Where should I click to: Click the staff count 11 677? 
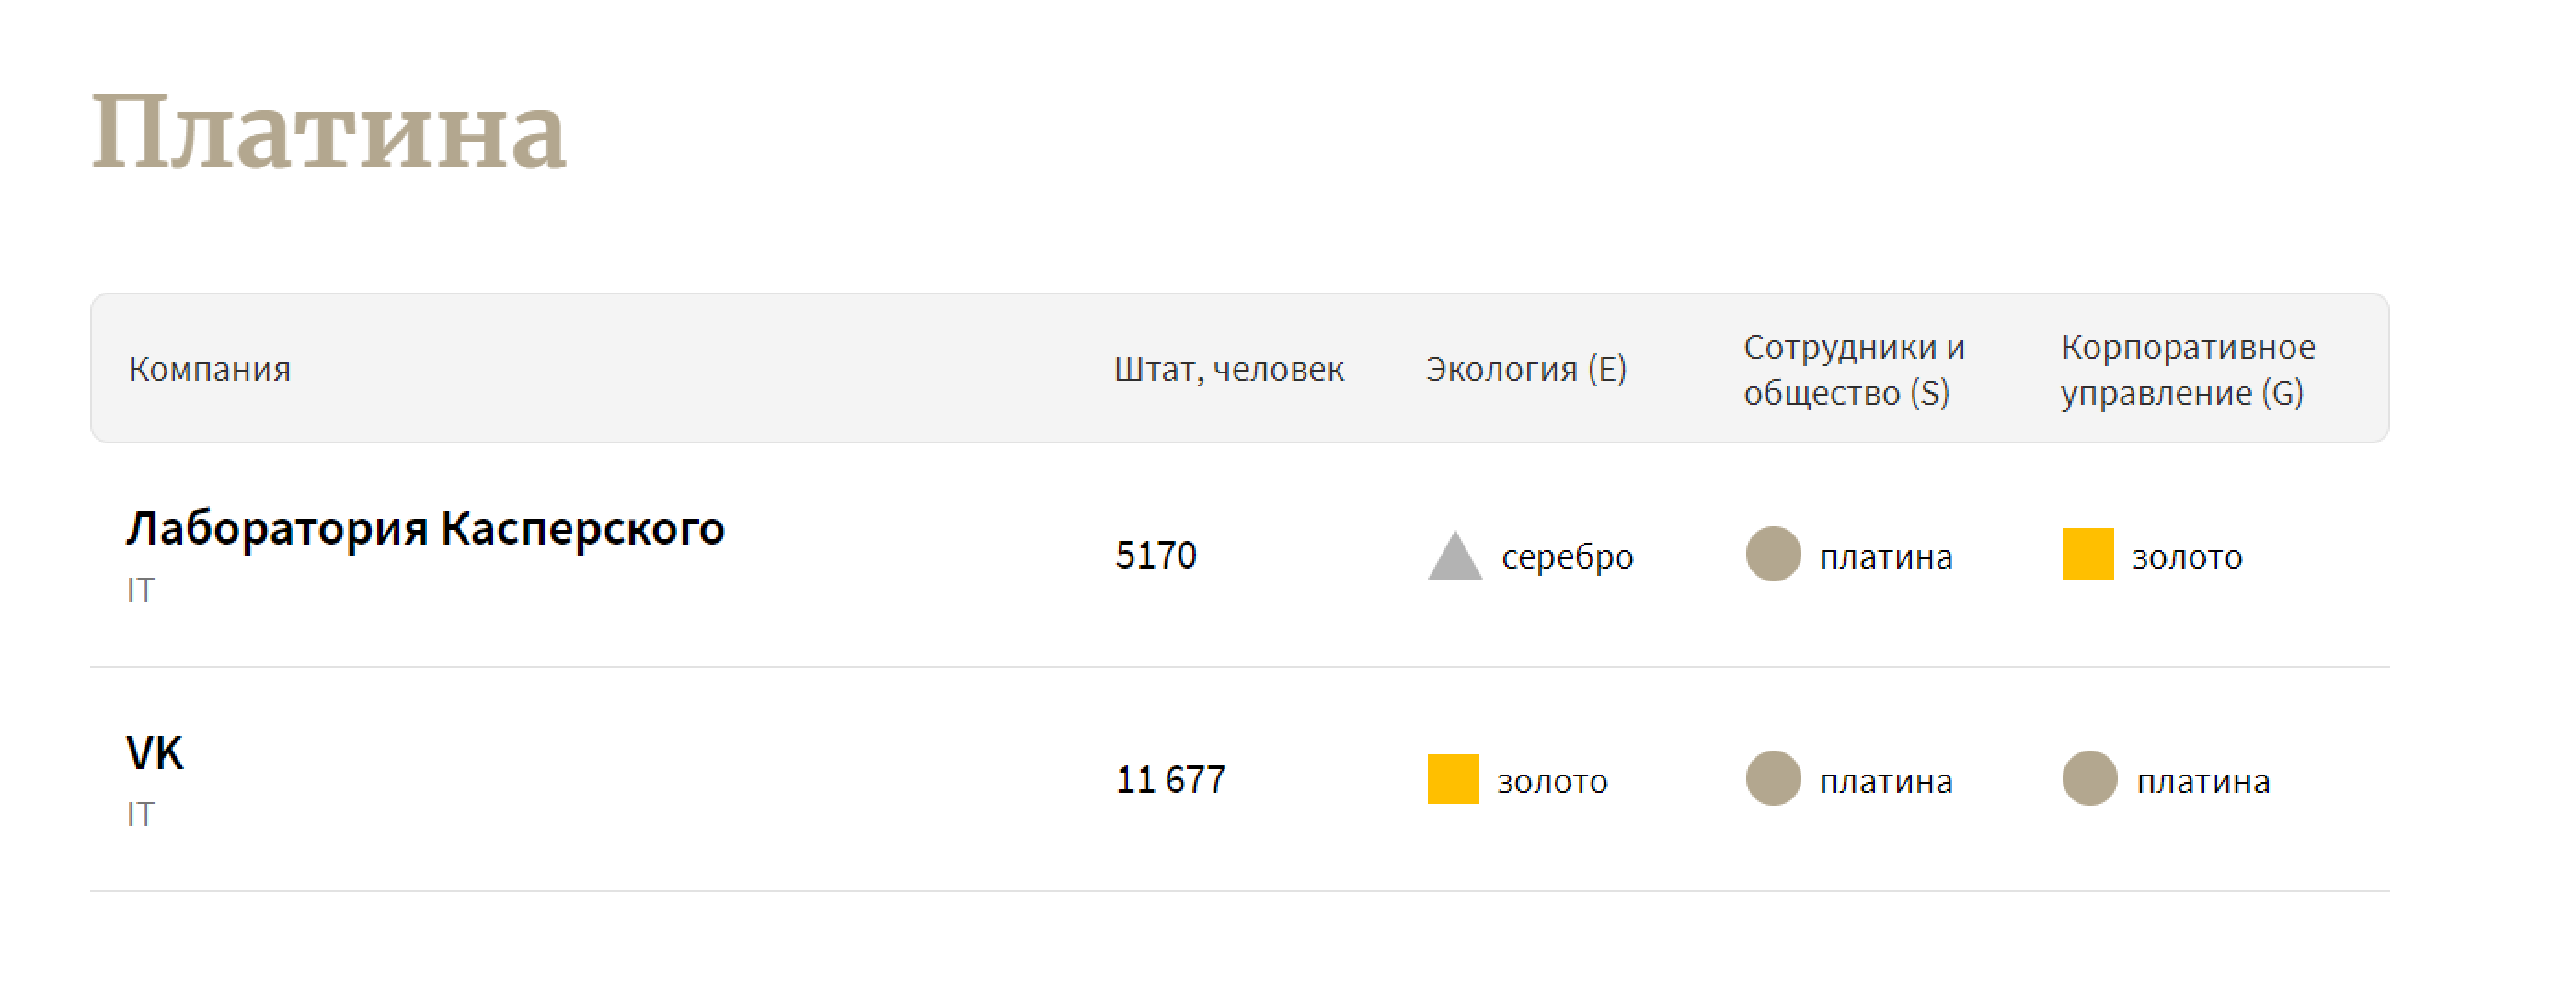point(1170,780)
